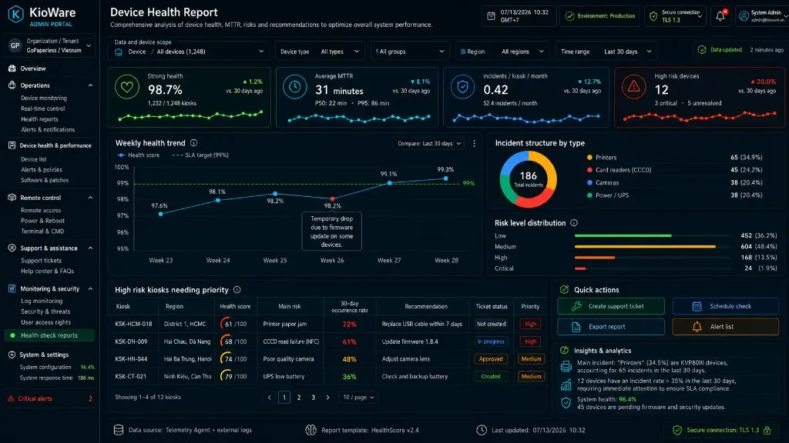Viewport: 789px width, 443px height.
Task: Open Terminal & CMD in sidebar
Action: click(42, 231)
